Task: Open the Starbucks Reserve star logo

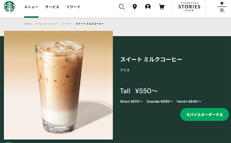Action: (222, 7)
